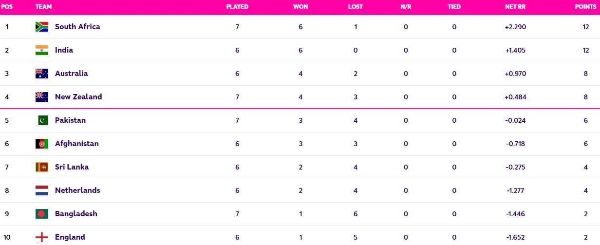Click the Afghanistan flag icon

tap(42, 144)
